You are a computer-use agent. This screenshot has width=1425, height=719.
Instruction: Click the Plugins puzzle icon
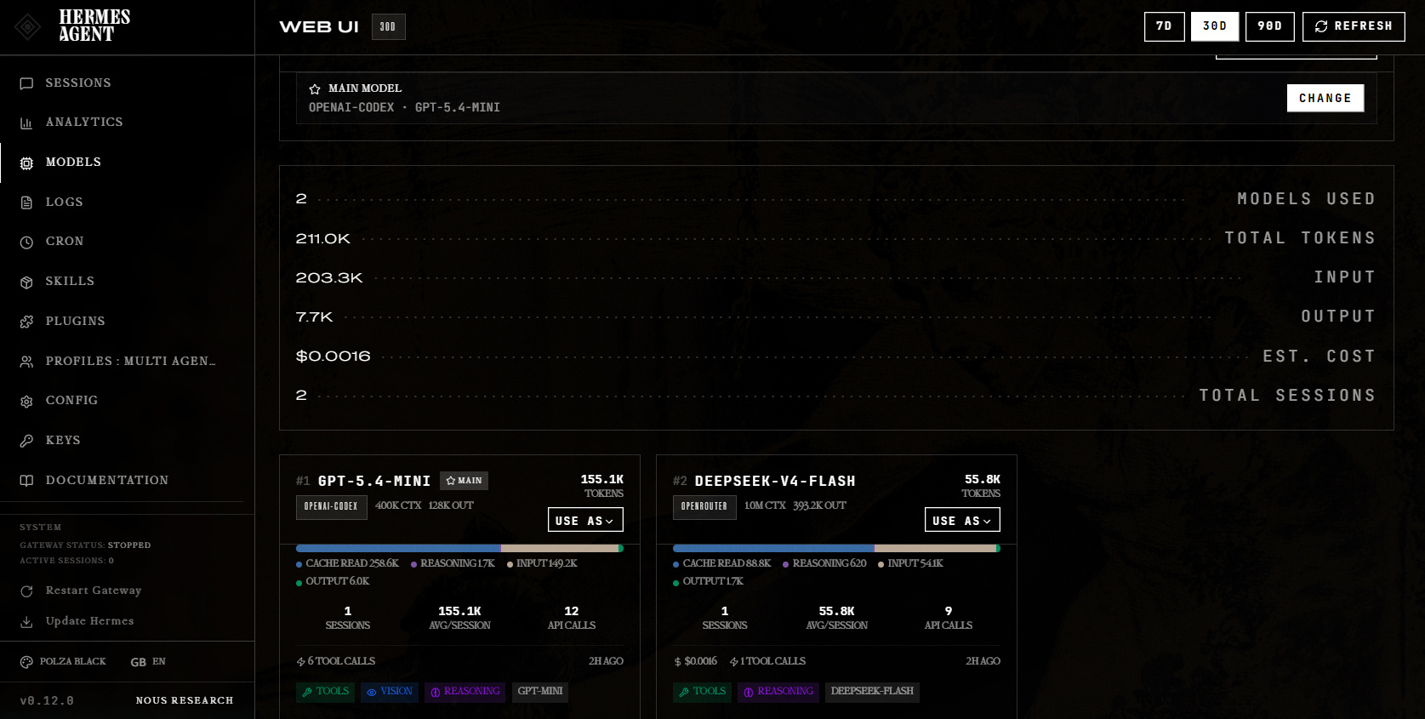tap(26, 322)
